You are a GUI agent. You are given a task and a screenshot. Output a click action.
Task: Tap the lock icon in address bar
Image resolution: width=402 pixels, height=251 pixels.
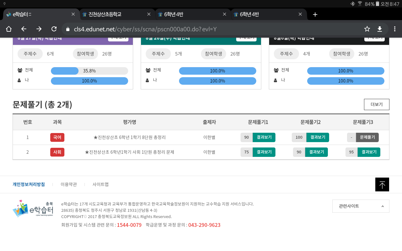[68, 29]
